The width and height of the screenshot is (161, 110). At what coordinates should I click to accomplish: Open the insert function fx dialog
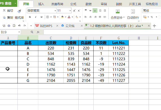click(38, 32)
